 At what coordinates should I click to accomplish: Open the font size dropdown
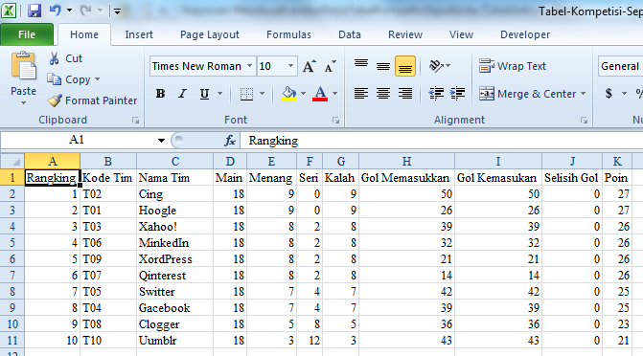(x=290, y=66)
